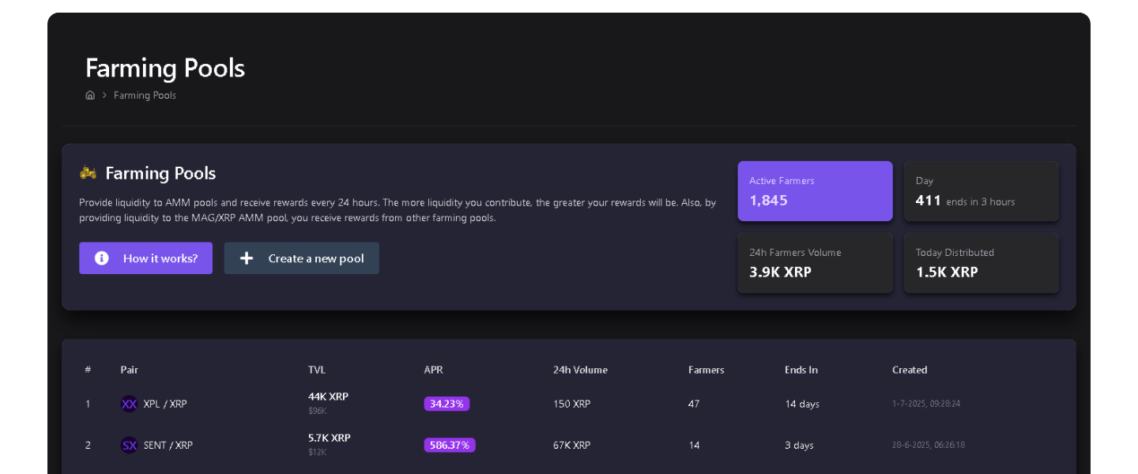Select the Farming Pools breadcrumb link
The width and height of the screenshot is (1138, 474).
coord(145,95)
